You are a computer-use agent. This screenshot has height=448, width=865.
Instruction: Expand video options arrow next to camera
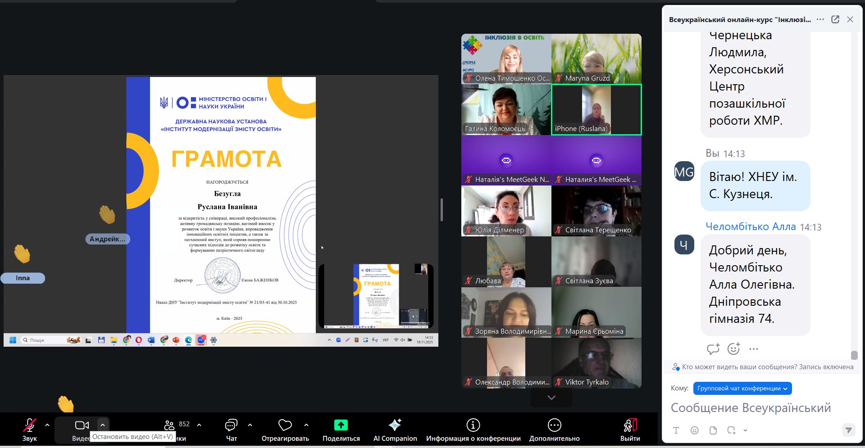point(103,425)
